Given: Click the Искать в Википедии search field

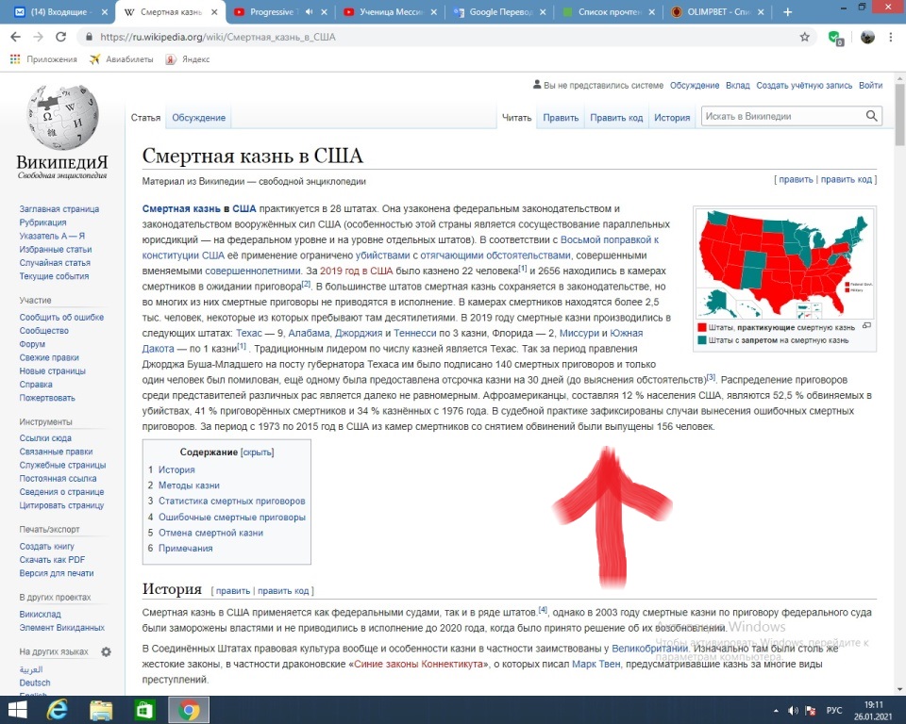Looking at the screenshot, I should click(783, 116).
